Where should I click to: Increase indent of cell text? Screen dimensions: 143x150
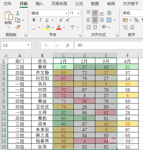pyautogui.click(x=95, y=27)
